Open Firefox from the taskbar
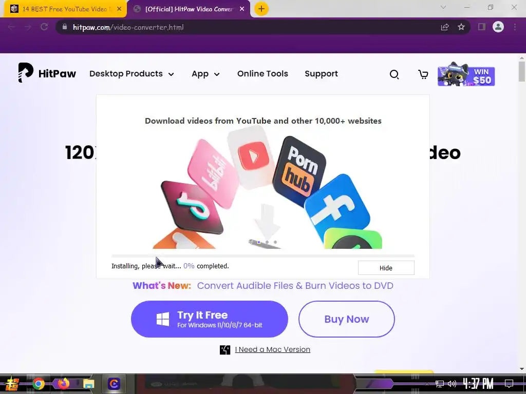This screenshot has height=394, width=526. tap(63, 383)
